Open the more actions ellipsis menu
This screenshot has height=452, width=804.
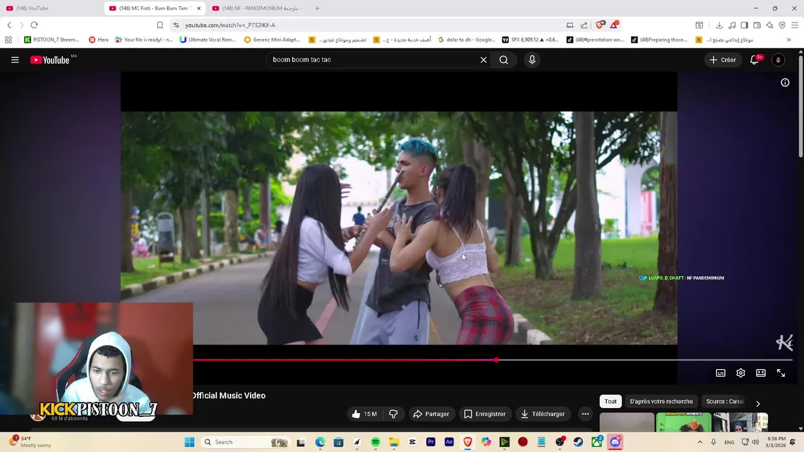point(585,414)
